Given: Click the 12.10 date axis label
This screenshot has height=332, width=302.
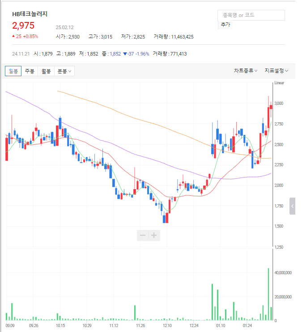Looking at the screenshot, I should (167, 325).
